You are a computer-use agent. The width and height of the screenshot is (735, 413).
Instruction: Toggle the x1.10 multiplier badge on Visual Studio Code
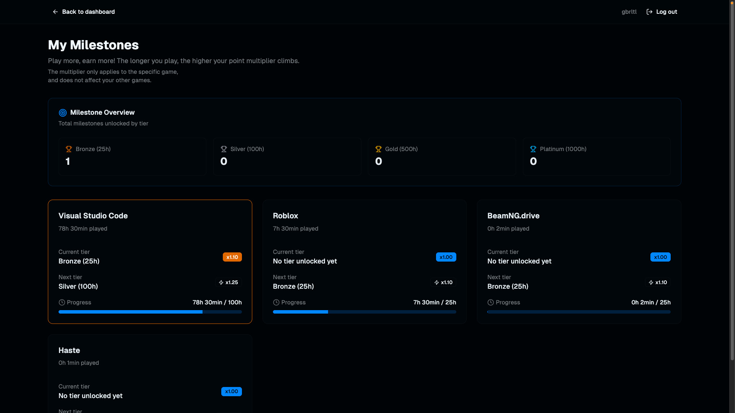232,257
